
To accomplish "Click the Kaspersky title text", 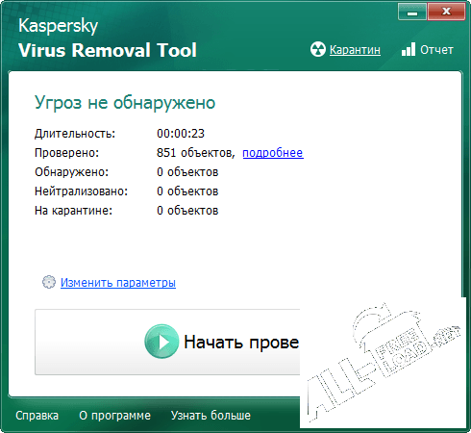I will 58,26.
